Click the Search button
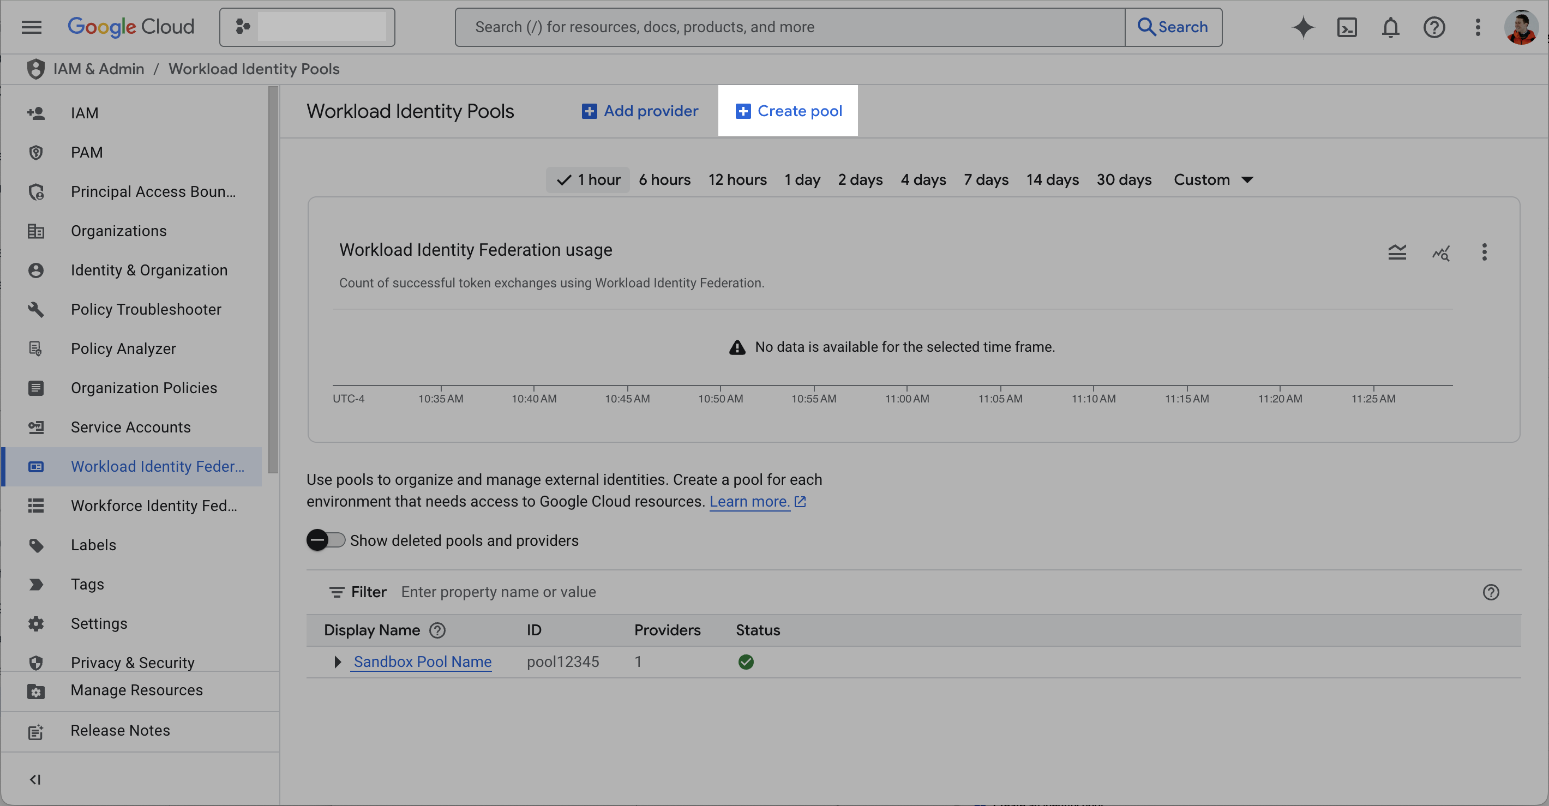This screenshot has height=806, width=1549. click(1173, 27)
